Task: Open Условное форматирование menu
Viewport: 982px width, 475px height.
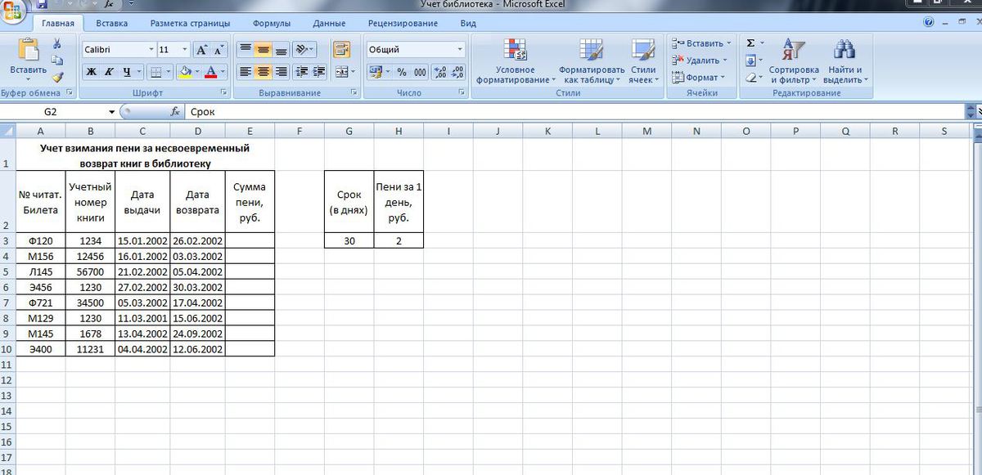Action: pyautogui.click(x=516, y=61)
